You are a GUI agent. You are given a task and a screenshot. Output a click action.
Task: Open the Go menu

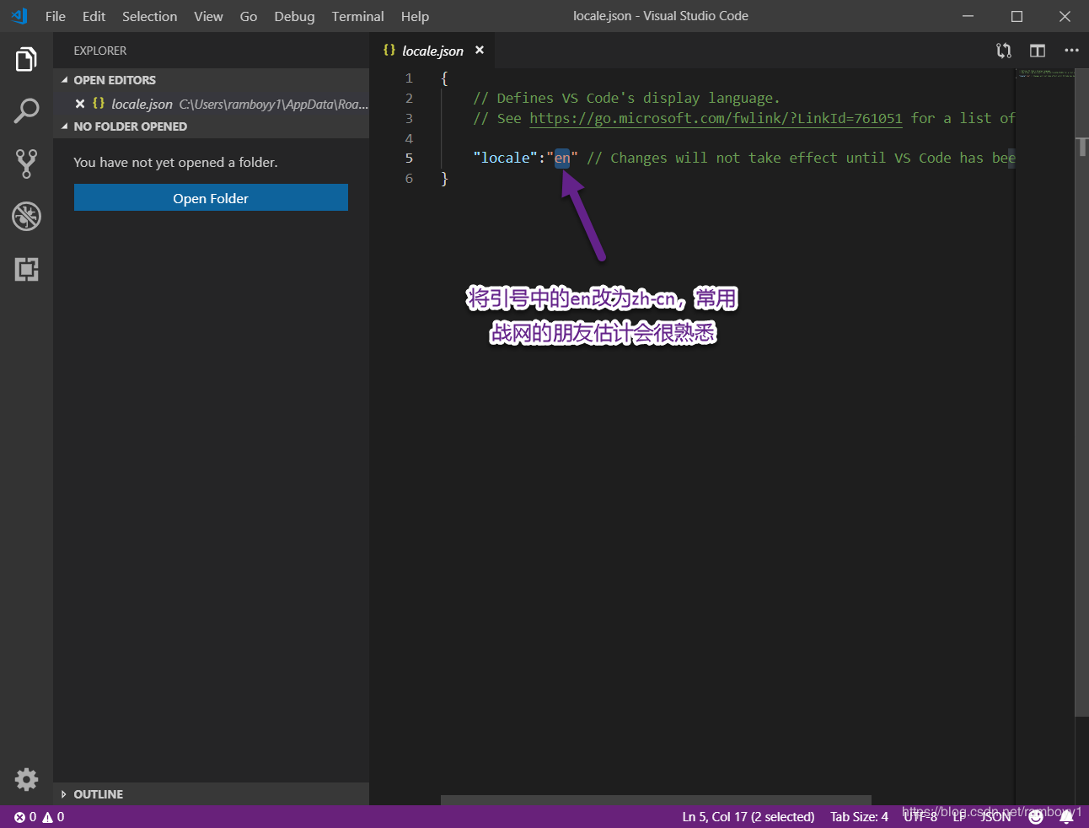tap(249, 16)
